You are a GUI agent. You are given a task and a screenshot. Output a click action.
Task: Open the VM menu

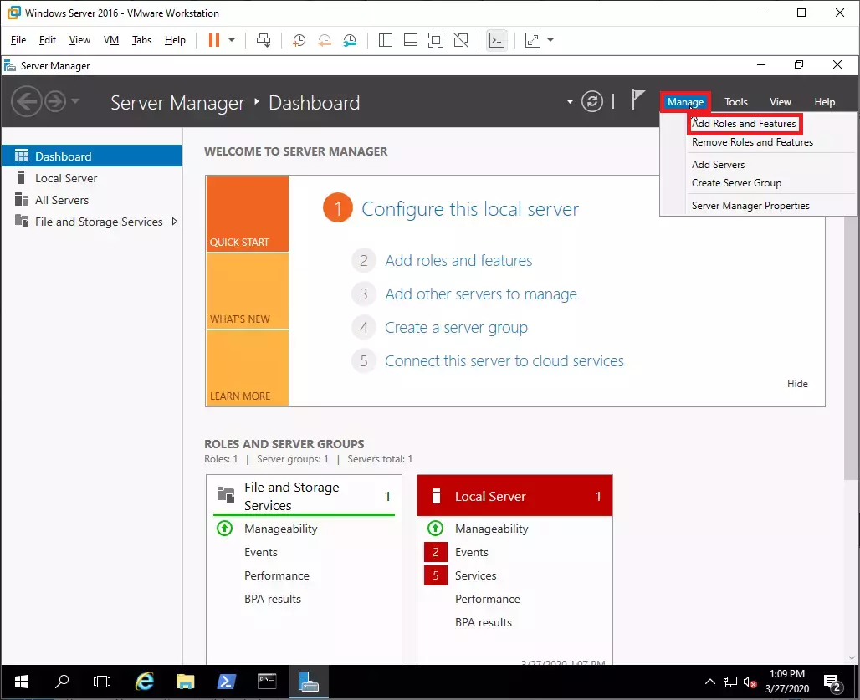click(x=111, y=40)
